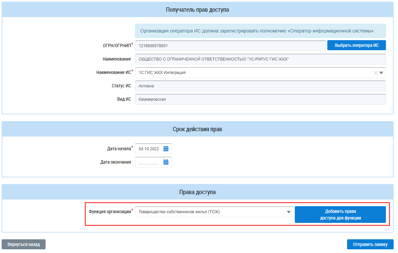
Task: Click the blue info notice about оператора ИС
Action: [260, 31]
